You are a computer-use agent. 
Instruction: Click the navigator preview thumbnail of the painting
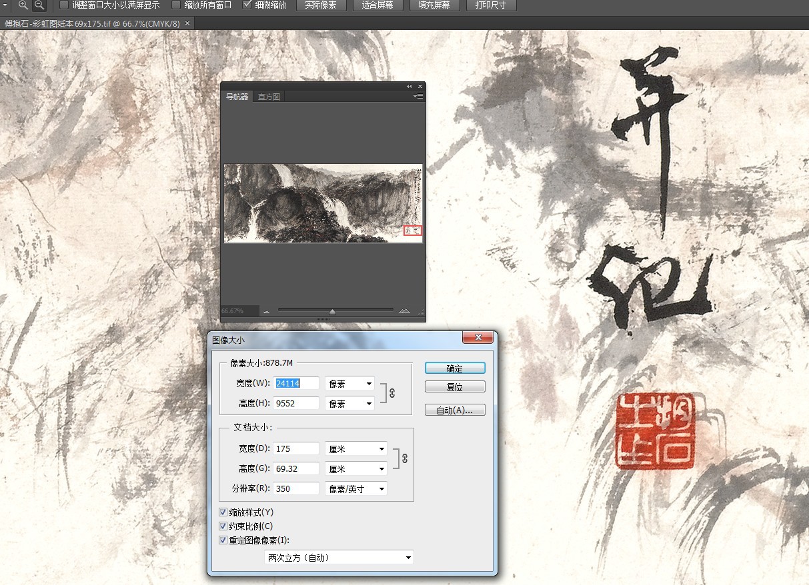point(323,203)
